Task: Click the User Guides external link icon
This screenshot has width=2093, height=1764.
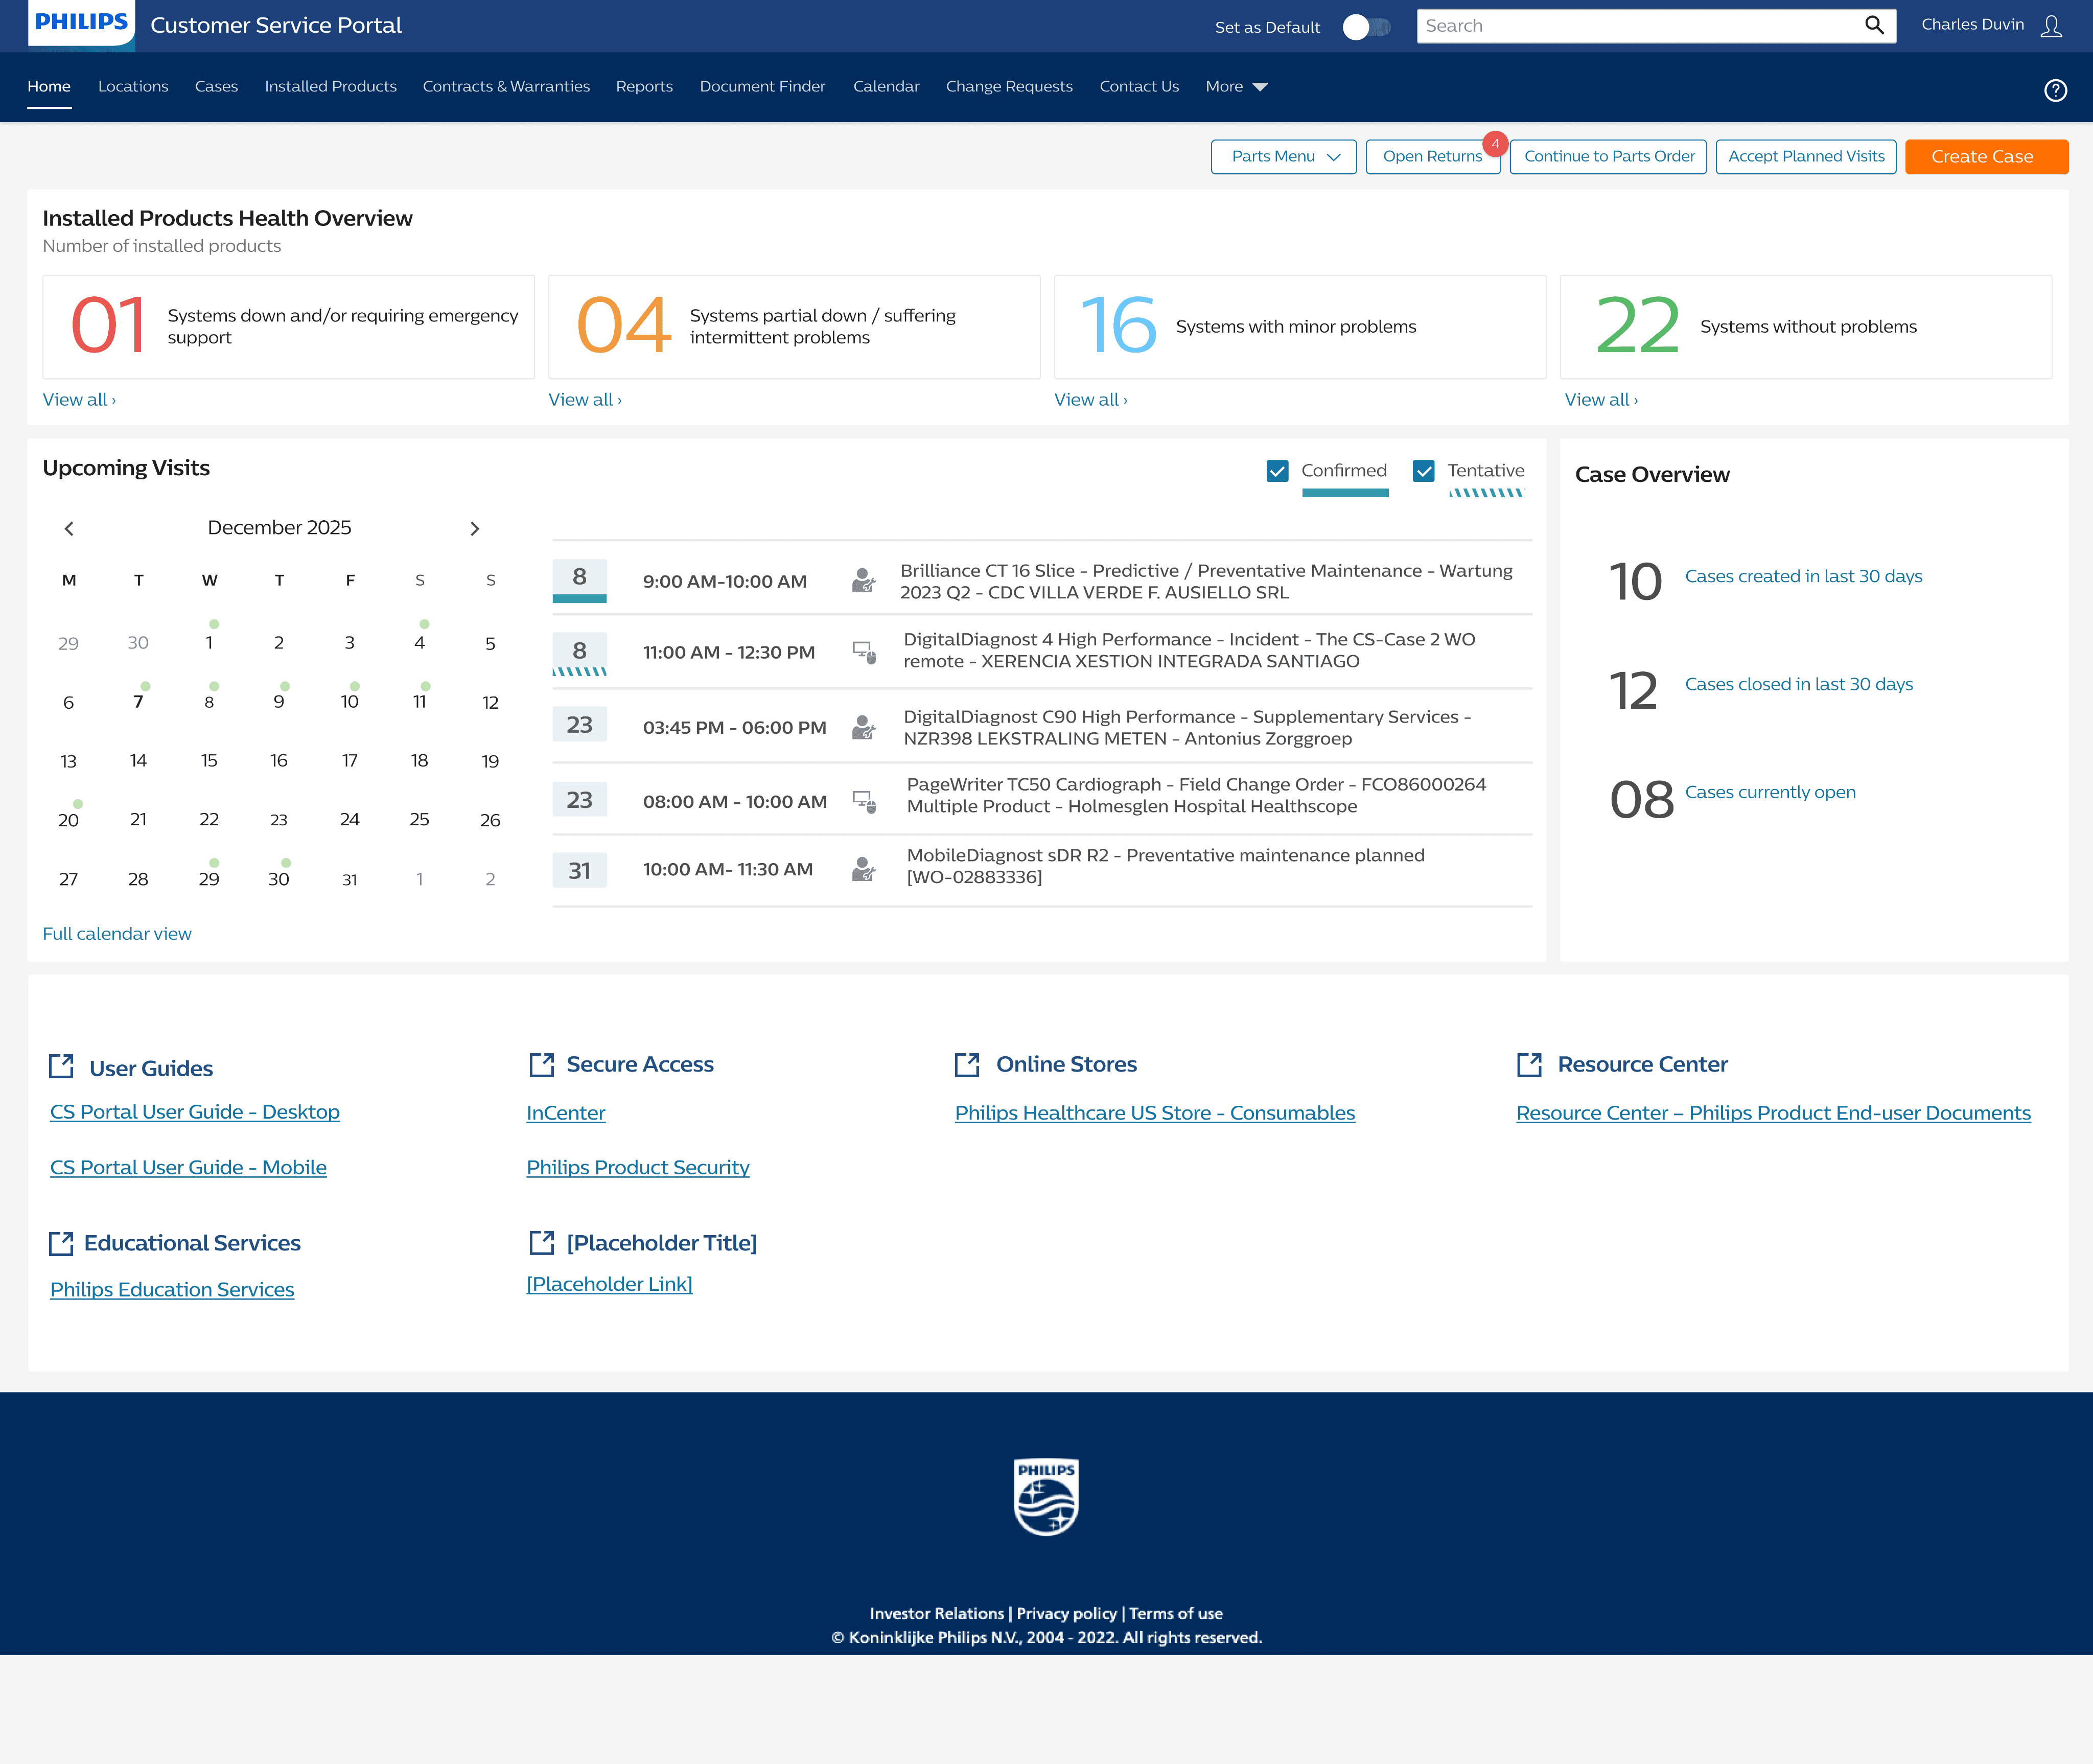Action: pyautogui.click(x=62, y=1066)
